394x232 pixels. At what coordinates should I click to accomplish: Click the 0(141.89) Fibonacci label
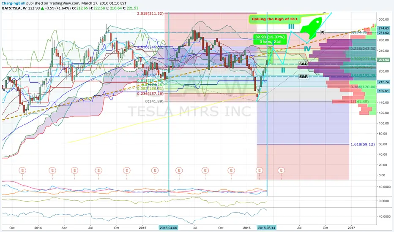154,101
